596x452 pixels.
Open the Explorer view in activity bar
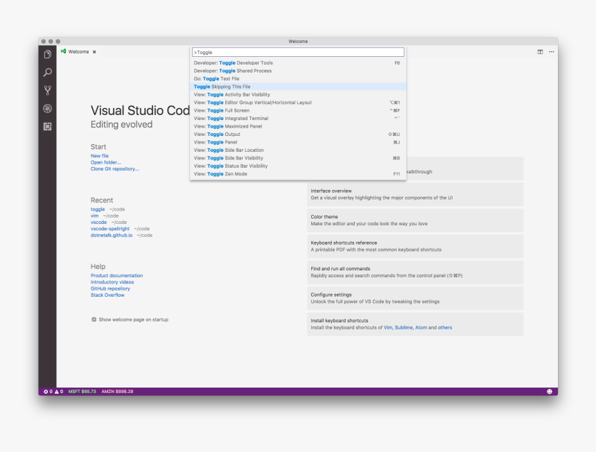(48, 54)
